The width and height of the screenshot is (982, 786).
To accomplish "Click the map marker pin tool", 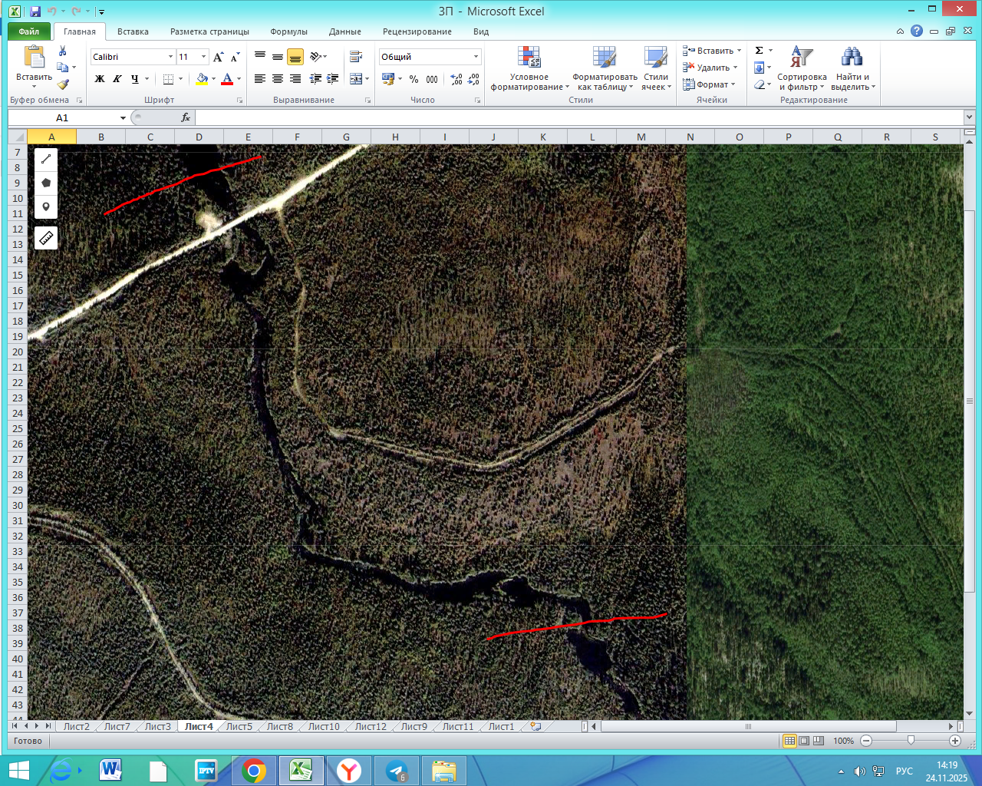I will (46, 206).
